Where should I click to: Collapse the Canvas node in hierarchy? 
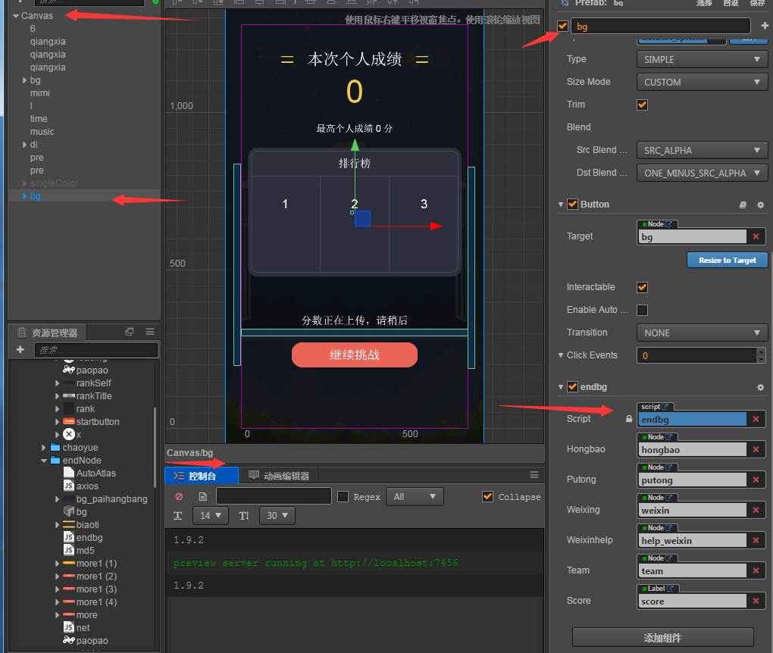click(x=16, y=16)
